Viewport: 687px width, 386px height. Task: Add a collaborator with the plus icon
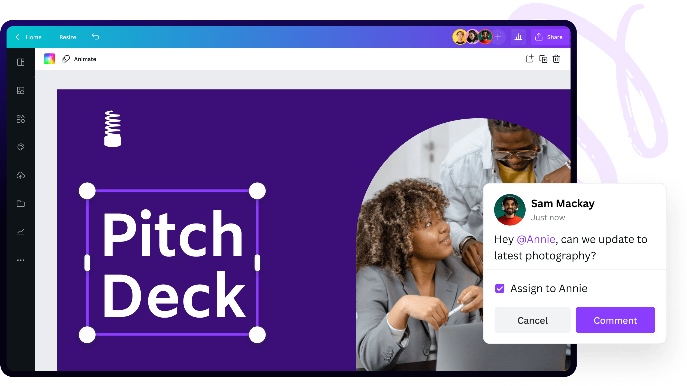pyautogui.click(x=498, y=37)
